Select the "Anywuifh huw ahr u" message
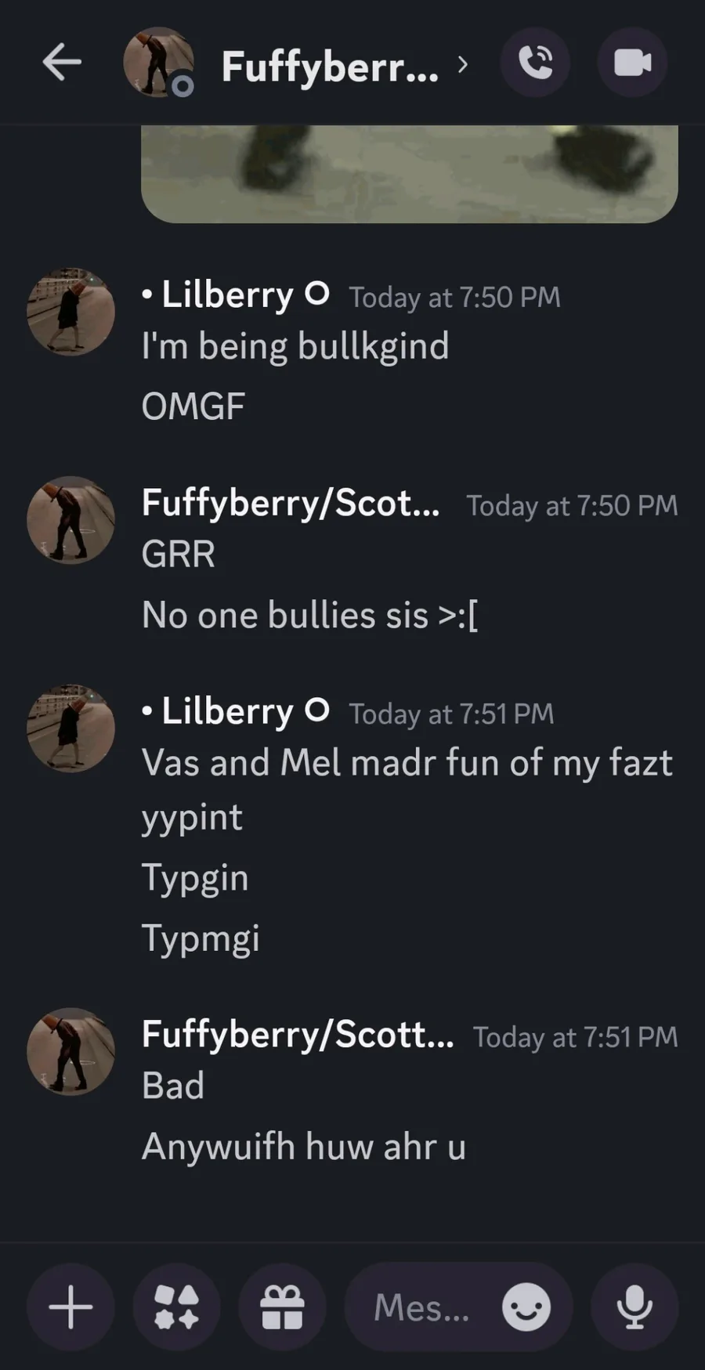 click(304, 1147)
